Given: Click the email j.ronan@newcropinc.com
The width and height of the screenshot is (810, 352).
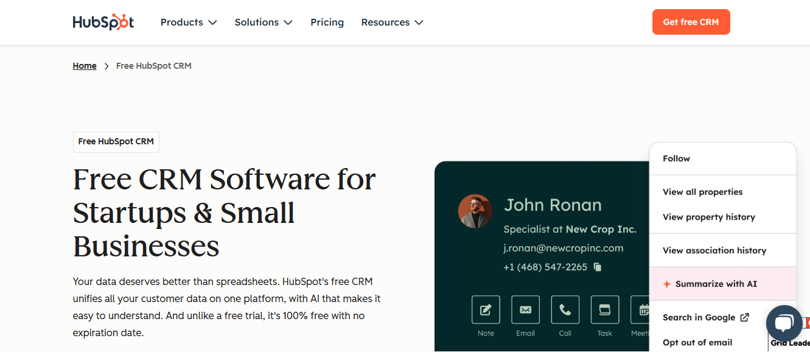Looking at the screenshot, I should (x=564, y=248).
